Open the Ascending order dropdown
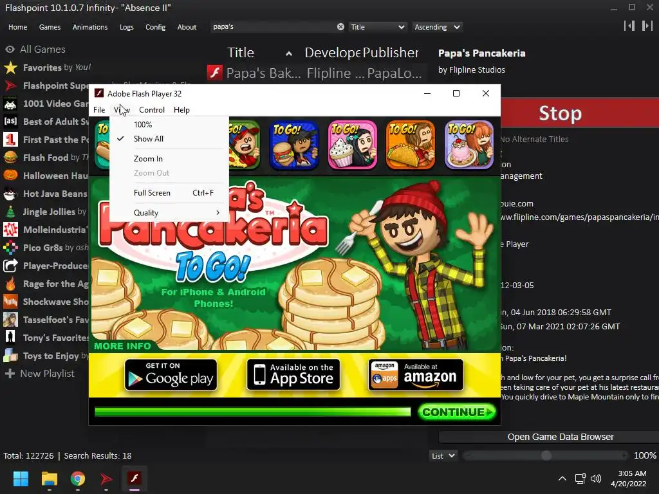Image resolution: width=659 pixels, height=494 pixels. point(437,27)
